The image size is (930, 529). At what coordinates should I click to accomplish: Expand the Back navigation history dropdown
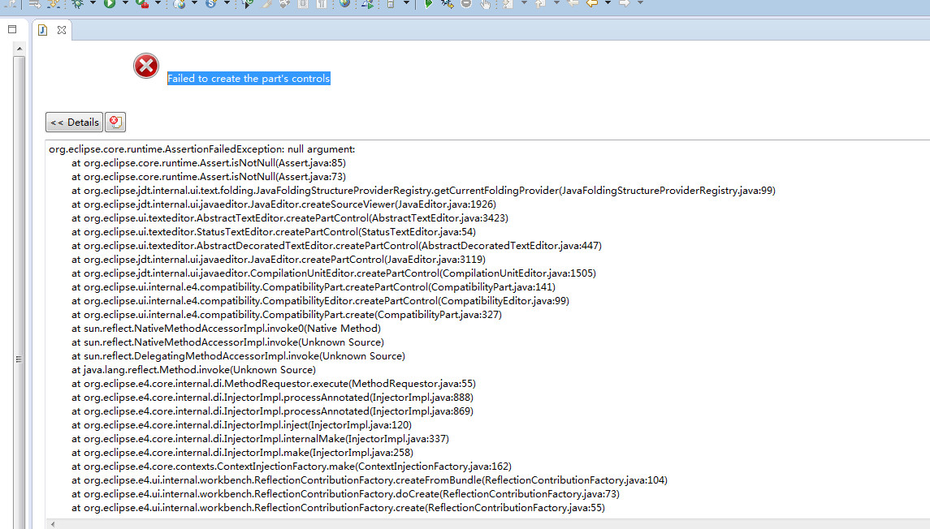pos(608,6)
